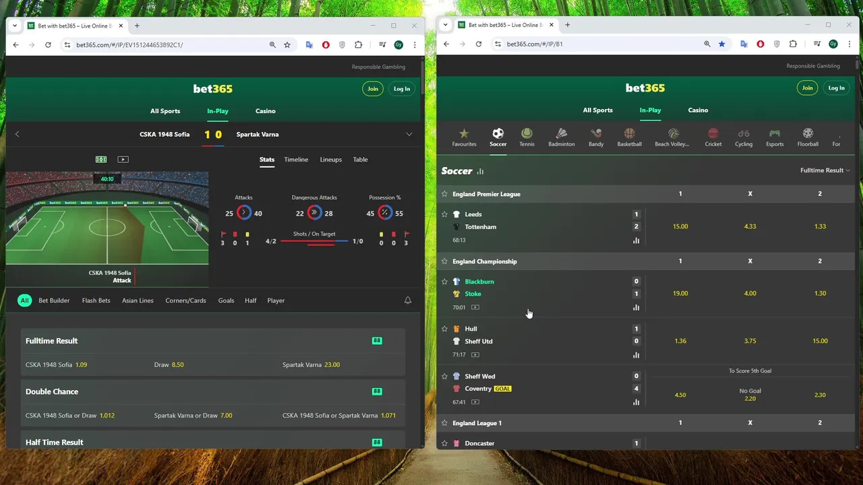863x485 pixels.
Task: Select the All market filter pill
Action: [24, 300]
